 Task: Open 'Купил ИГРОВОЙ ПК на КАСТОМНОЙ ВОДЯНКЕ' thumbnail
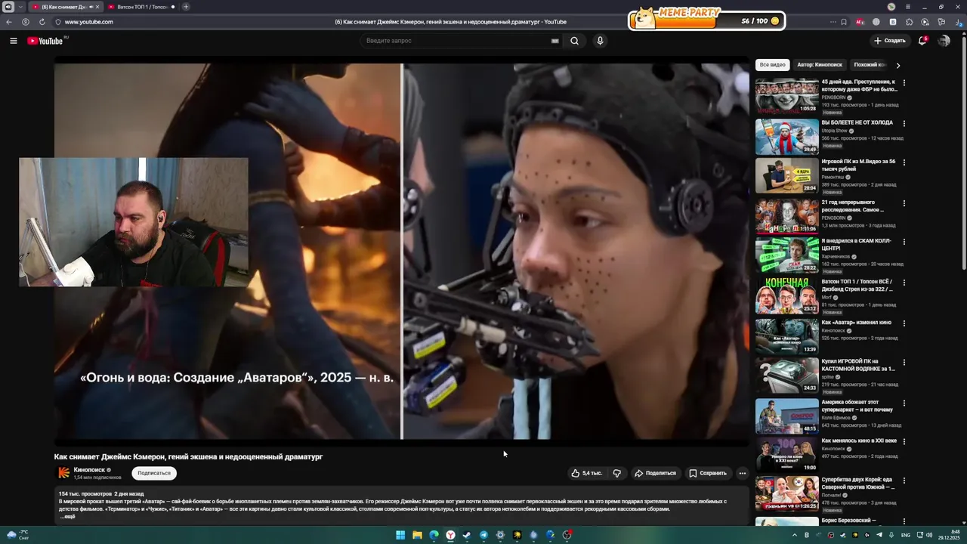786,376
